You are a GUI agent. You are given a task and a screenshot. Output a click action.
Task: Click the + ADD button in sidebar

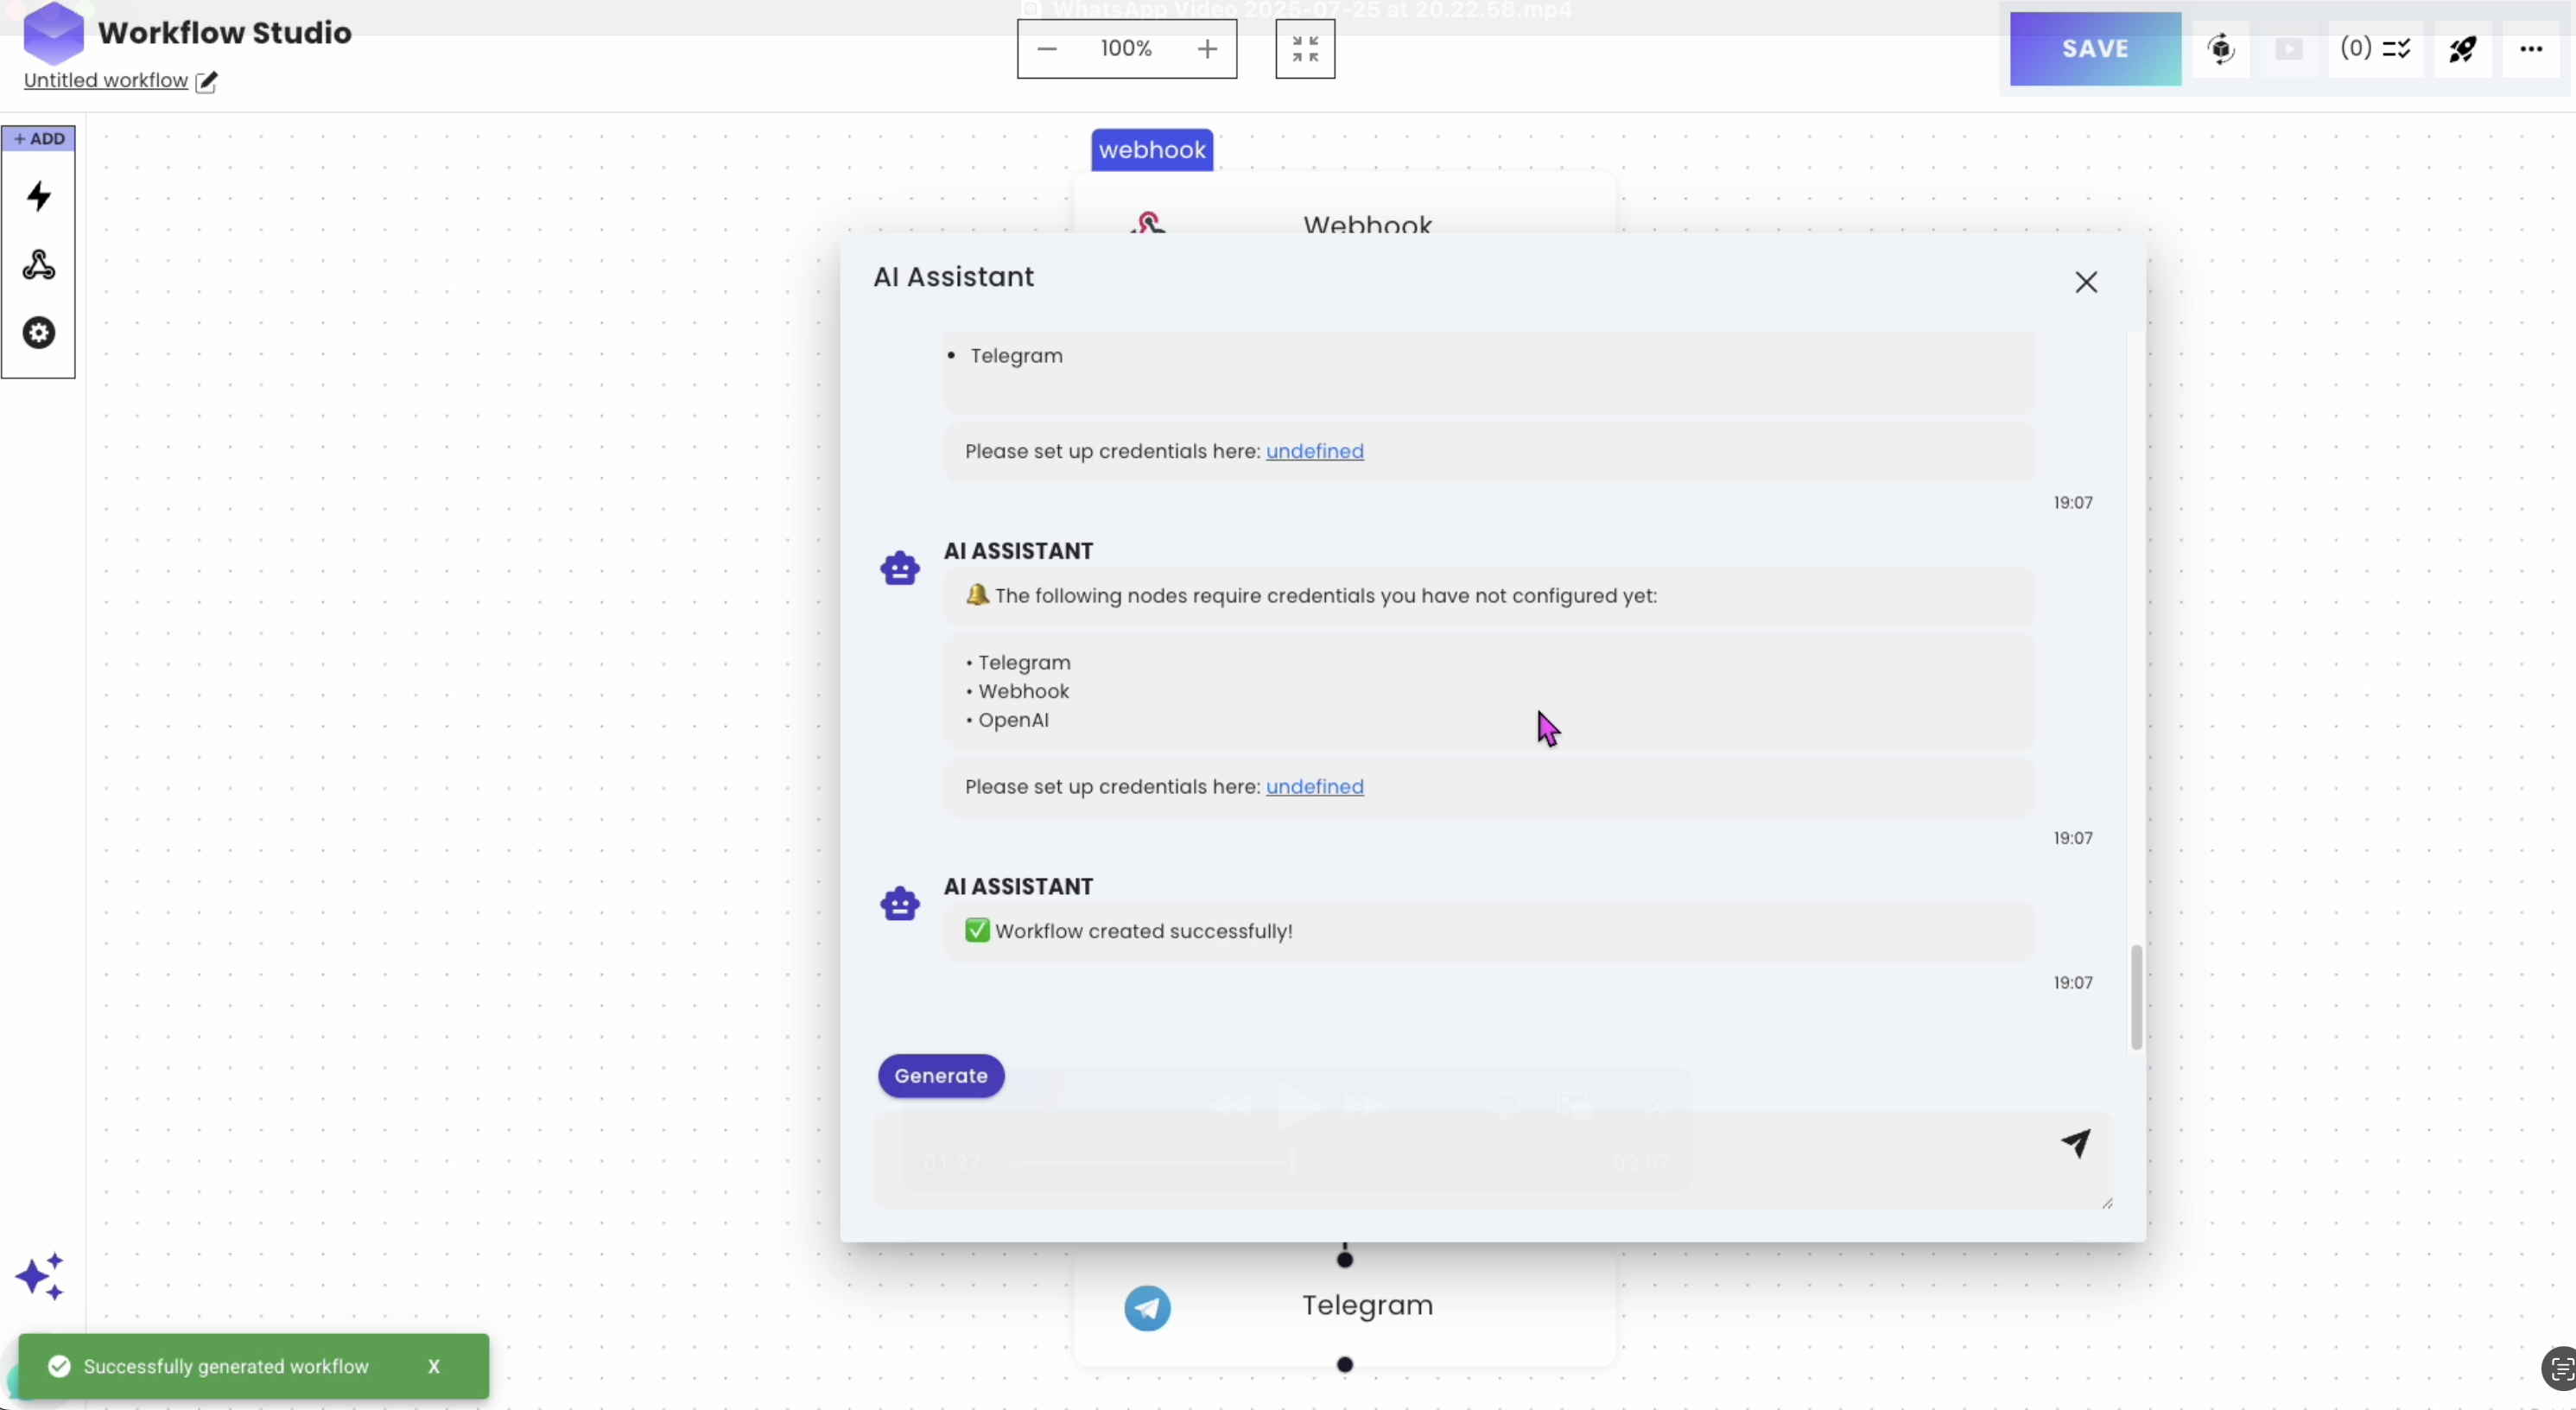pos(39,138)
